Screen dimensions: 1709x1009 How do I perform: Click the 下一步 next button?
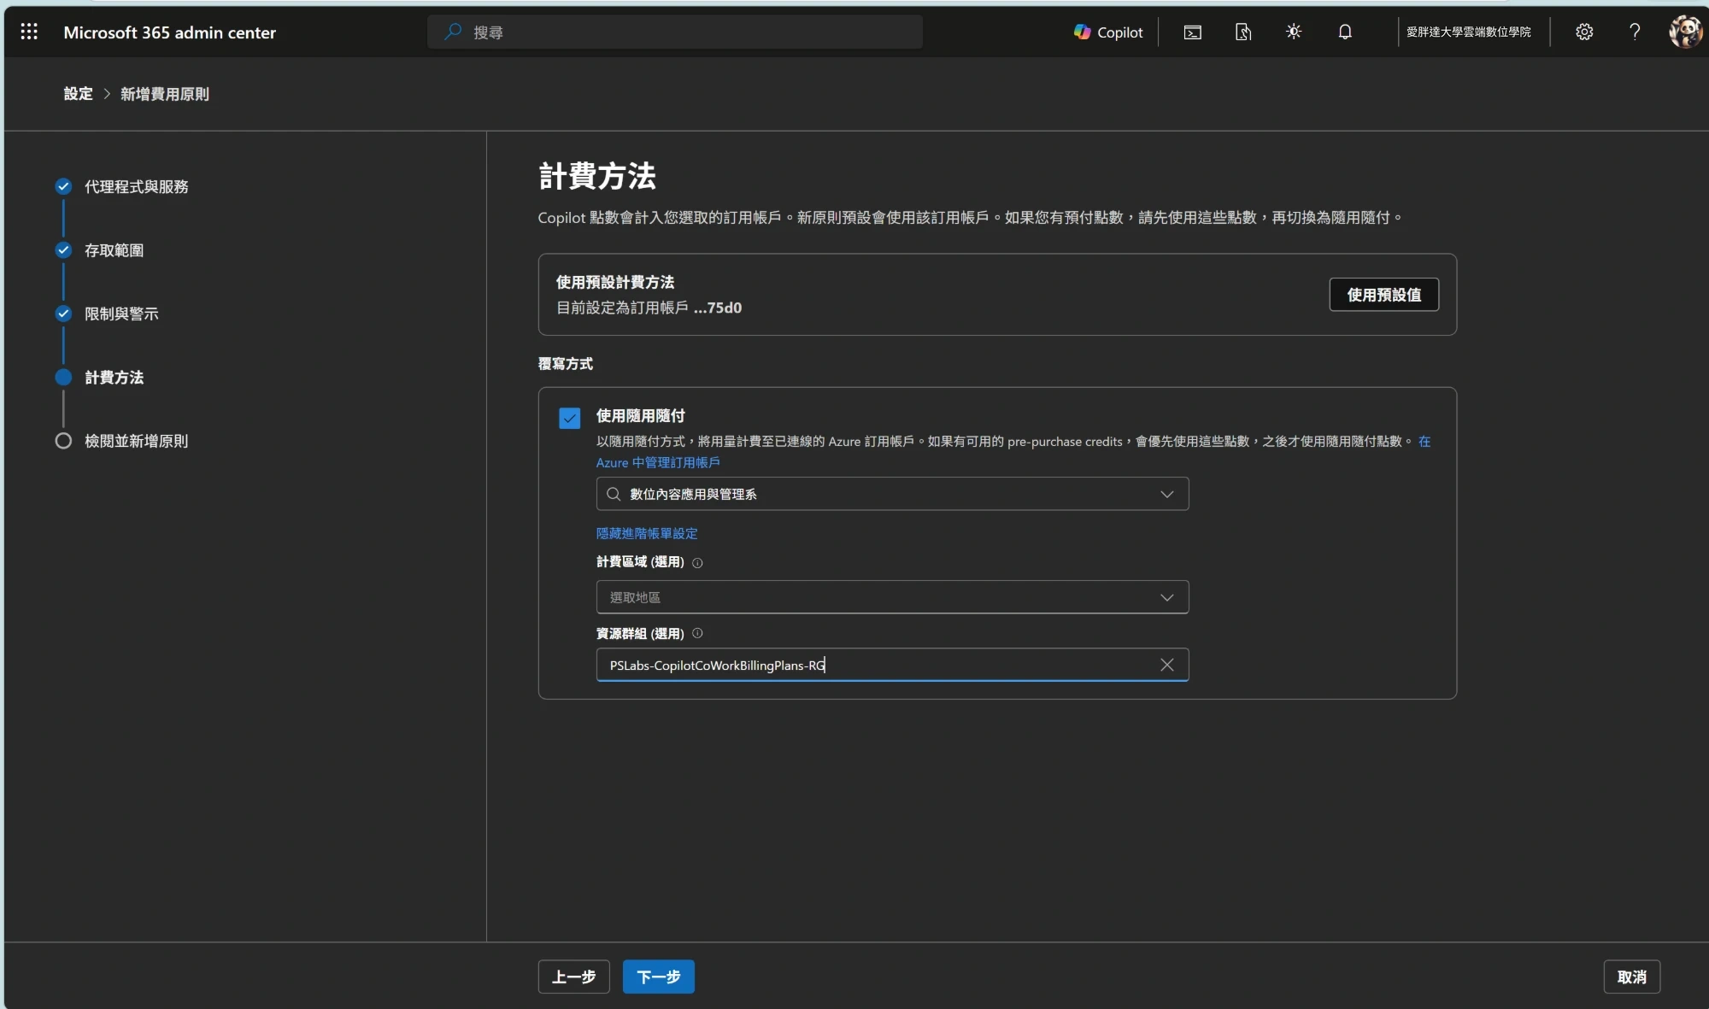coord(658,977)
